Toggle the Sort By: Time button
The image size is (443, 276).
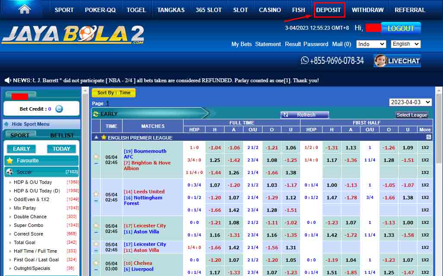coord(114,93)
